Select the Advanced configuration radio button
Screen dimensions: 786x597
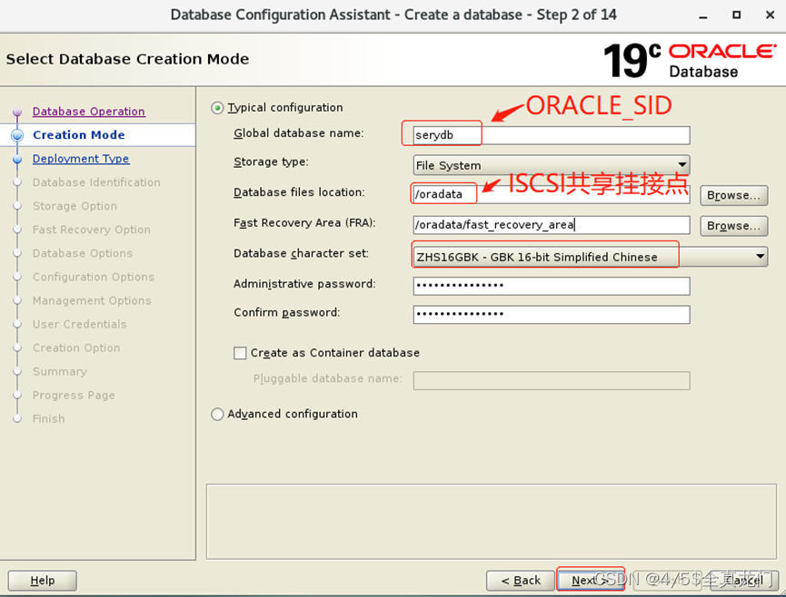click(217, 413)
